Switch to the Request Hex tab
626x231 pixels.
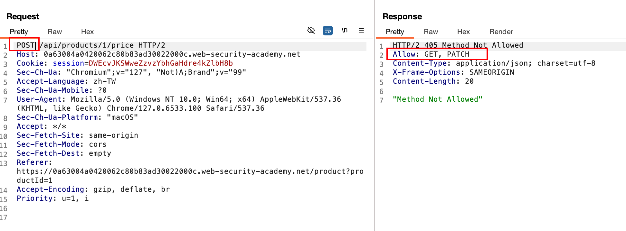tap(87, 32)
